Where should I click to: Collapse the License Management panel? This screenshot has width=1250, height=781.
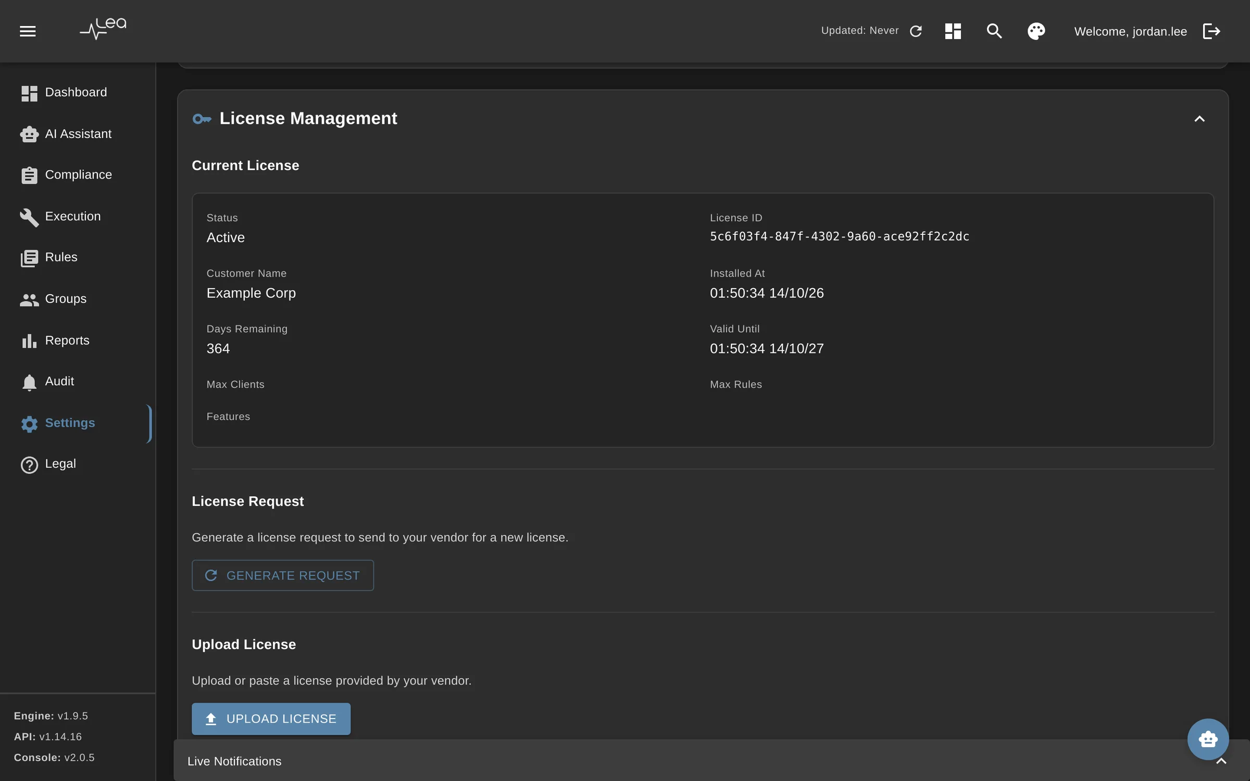(x=1199, y=119)
